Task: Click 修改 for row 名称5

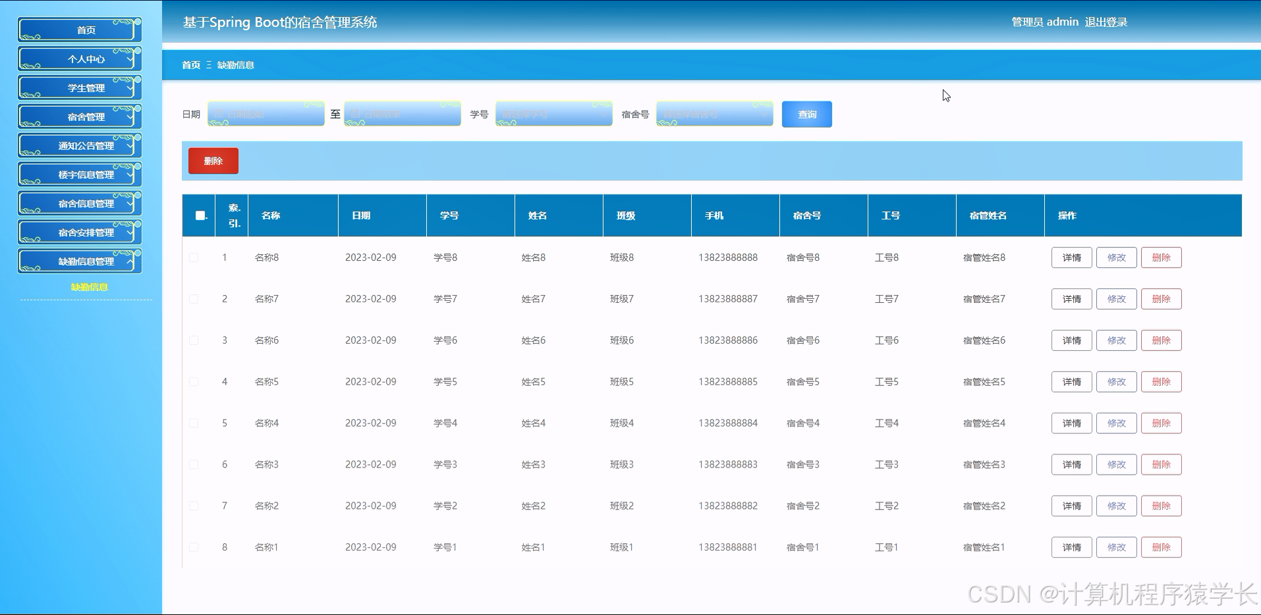Action: tap(1116, 382)
